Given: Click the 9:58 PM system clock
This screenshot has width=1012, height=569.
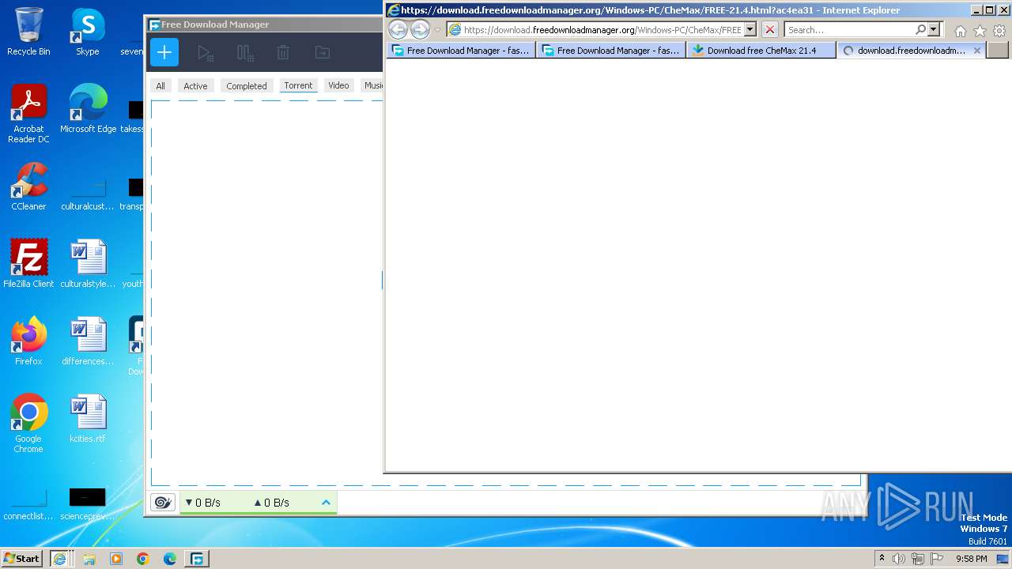Looking at the screenshot, I should [971, 559].
